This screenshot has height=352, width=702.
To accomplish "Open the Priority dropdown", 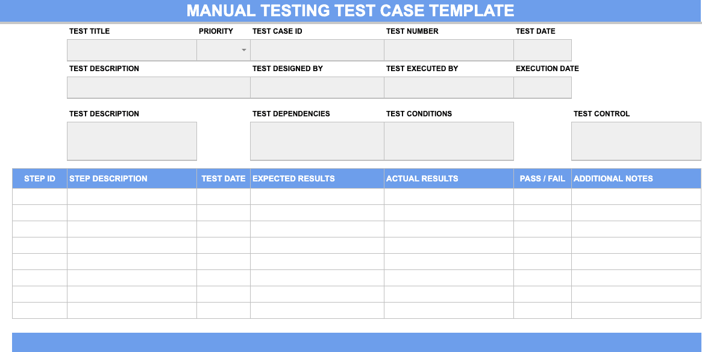I will (x=223, y=49).
